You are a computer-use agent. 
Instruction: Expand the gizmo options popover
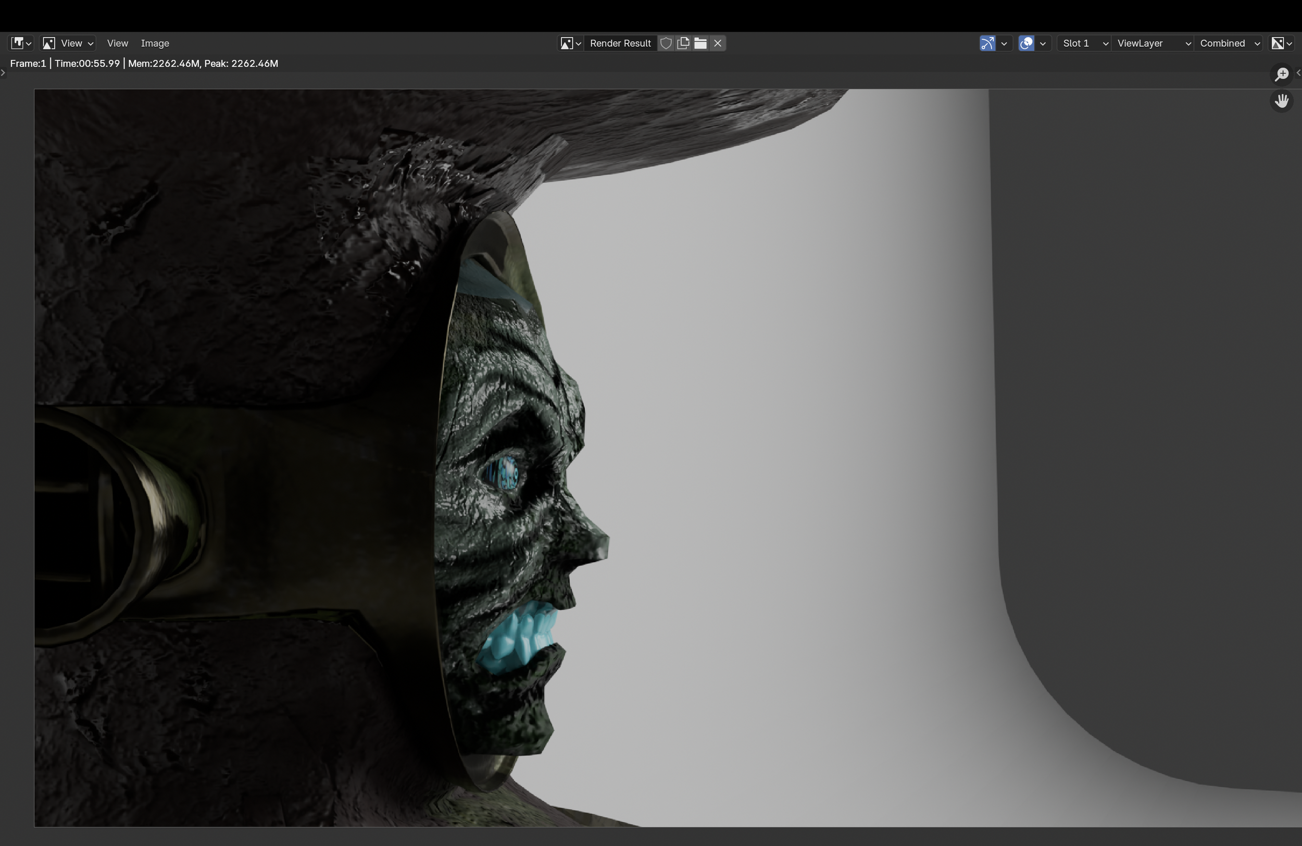[x=1004, y=43]
